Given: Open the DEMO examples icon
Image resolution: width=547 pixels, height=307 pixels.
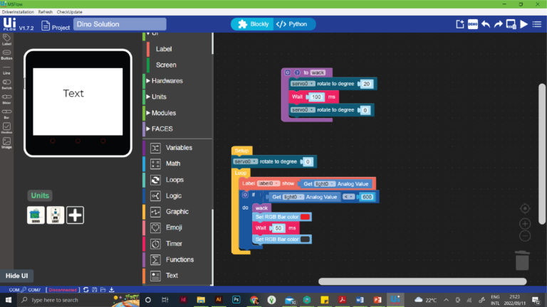Looking at the screenshot, I should coord(472,24).
